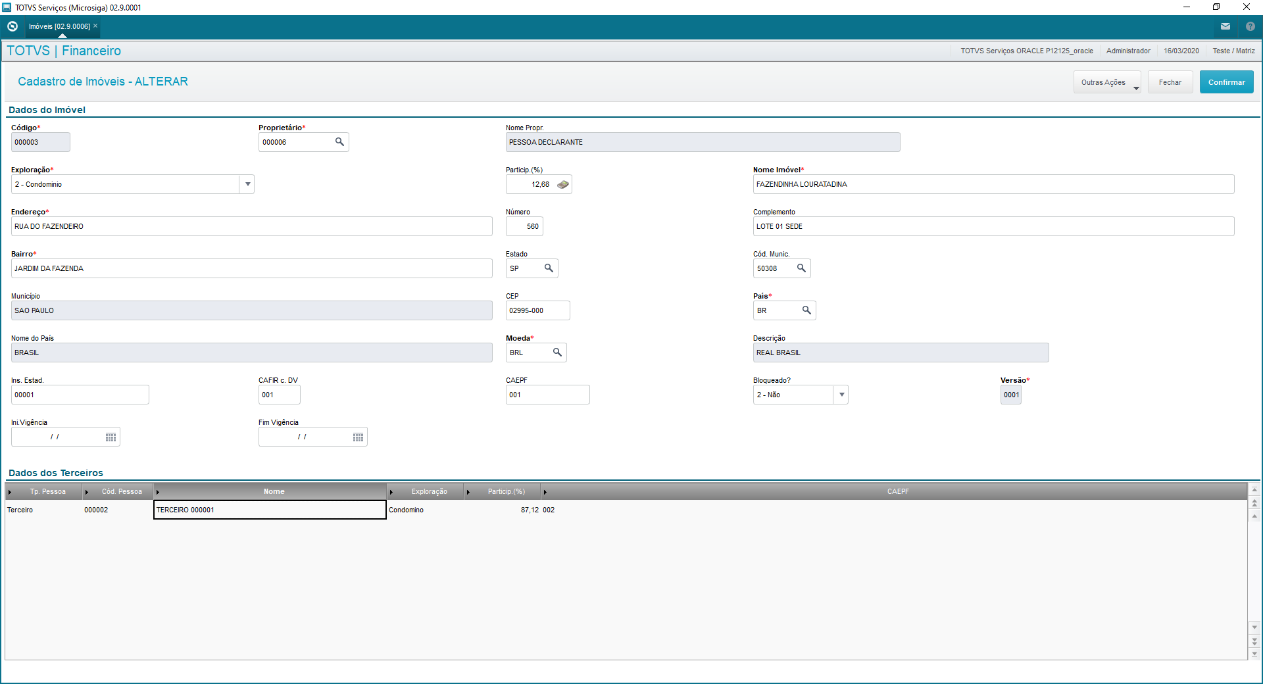Open the help question mark icon
This screenshot has width=1263, height=684.
[1251, 26]
